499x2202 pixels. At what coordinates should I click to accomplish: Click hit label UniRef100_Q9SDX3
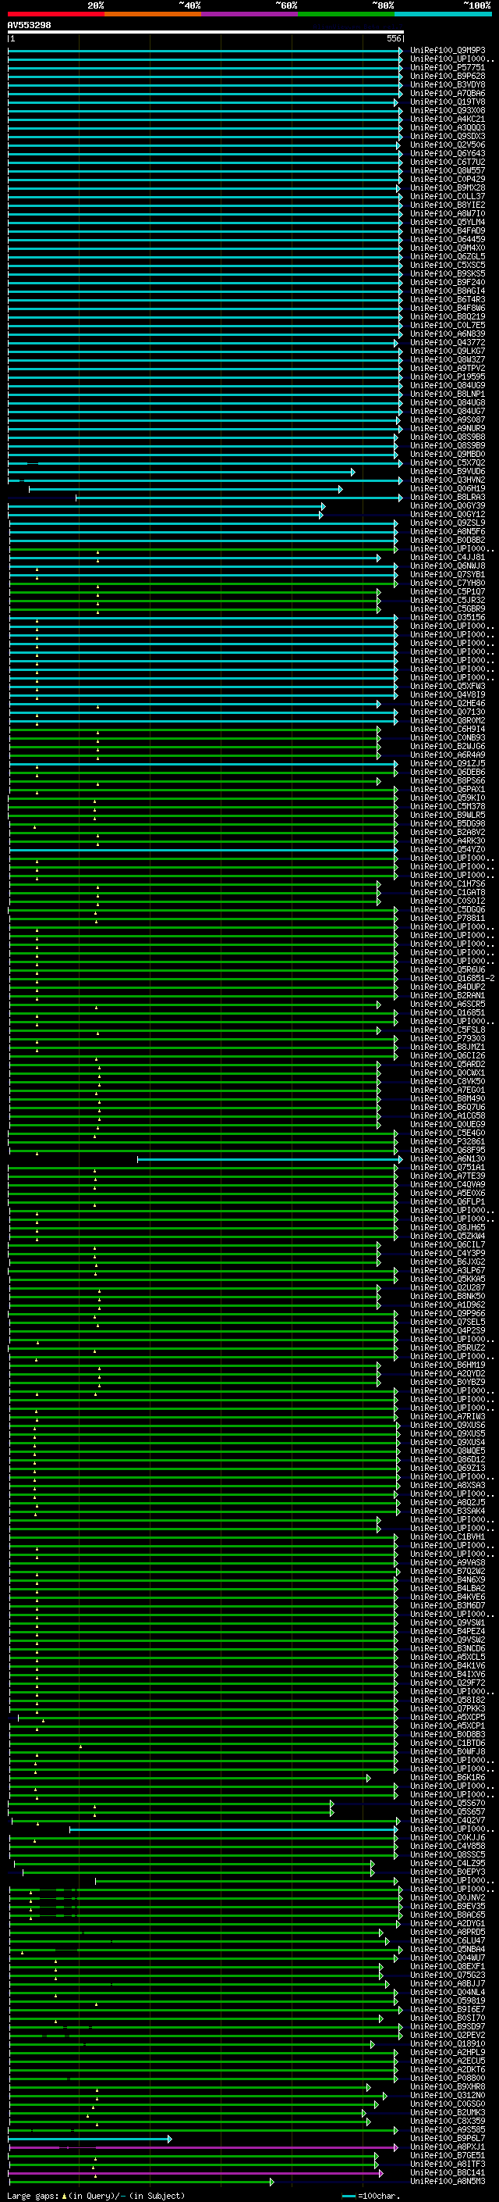coord(448,136)
